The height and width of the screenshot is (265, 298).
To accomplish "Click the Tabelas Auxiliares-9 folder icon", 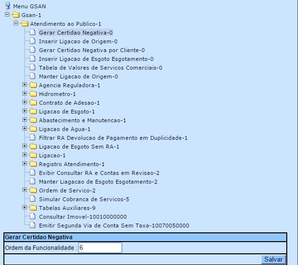I will pos(33,208).
